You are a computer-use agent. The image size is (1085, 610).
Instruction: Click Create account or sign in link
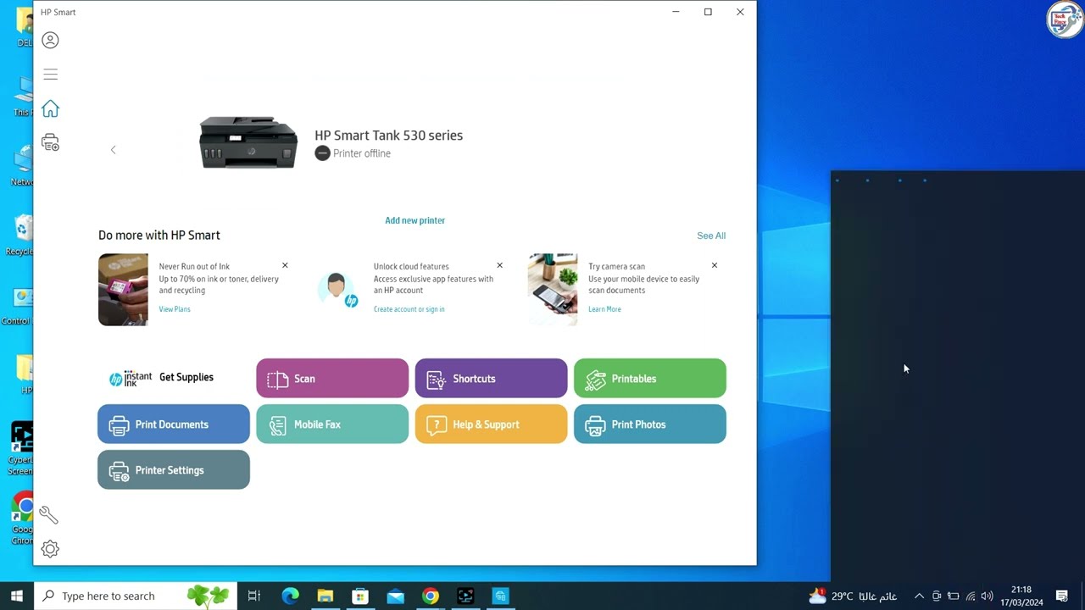[x=409, y=309]
